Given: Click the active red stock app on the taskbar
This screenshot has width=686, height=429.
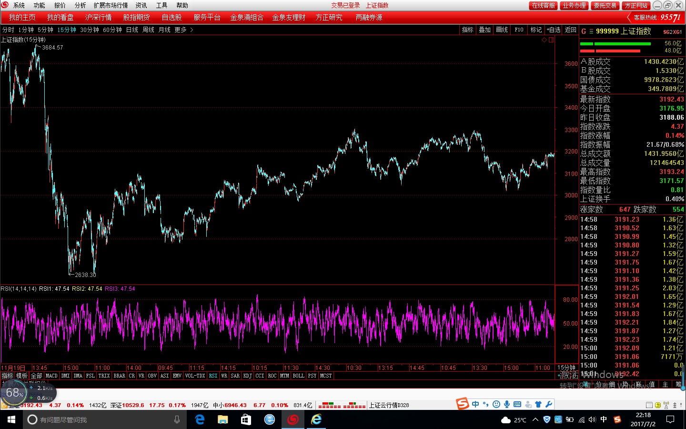Looking at the screenshot, I should (x=293, y=419).
